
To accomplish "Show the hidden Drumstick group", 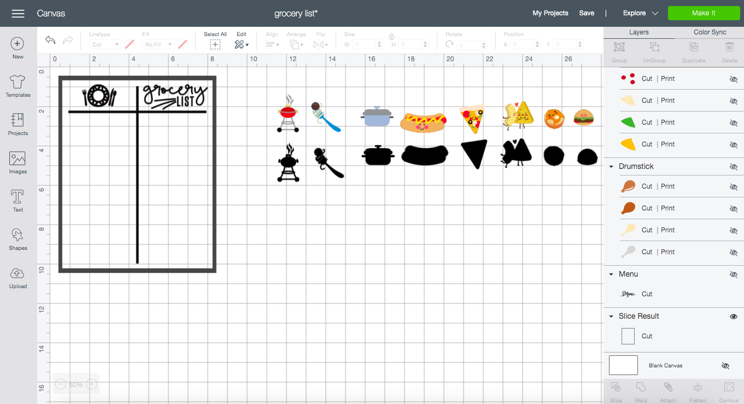I will (x=734, y=166).
